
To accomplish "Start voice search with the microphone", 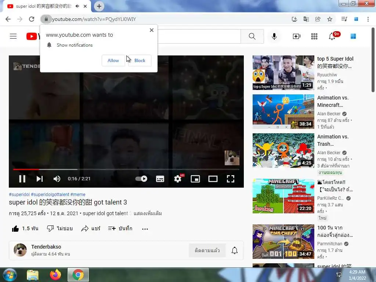I will coord(274,36).
